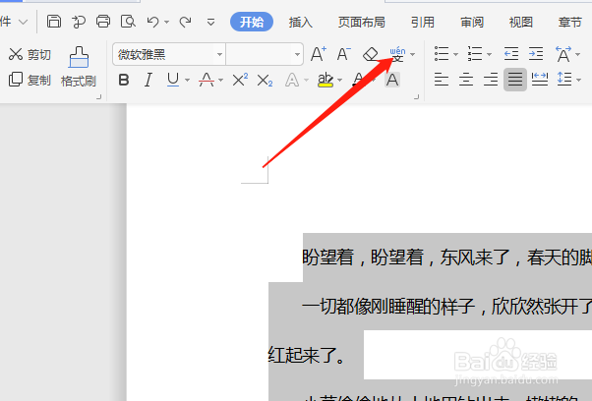Click the Redo arrow icon
Screen dimensions: 592x401
pyautogui.click(x=186, y=22)
